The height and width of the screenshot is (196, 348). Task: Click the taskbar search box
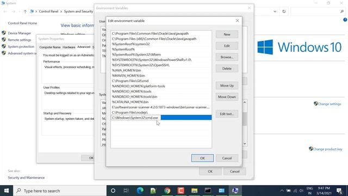pyautogui.click(x=60, y=191)
